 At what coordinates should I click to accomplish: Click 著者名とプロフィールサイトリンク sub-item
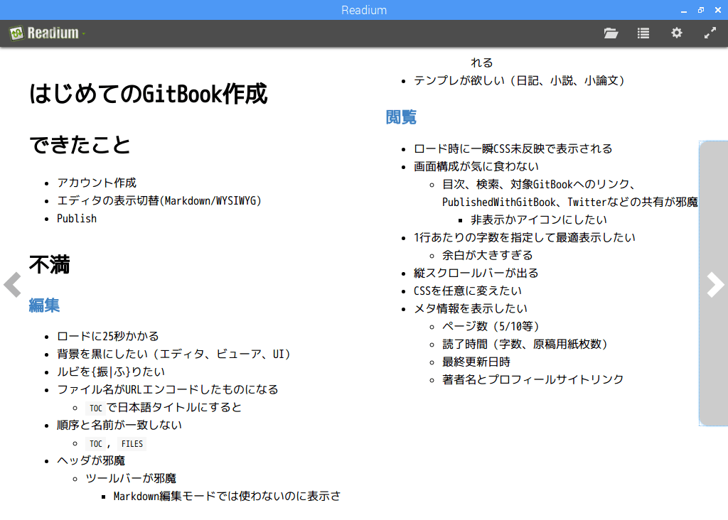click(533, 379)
